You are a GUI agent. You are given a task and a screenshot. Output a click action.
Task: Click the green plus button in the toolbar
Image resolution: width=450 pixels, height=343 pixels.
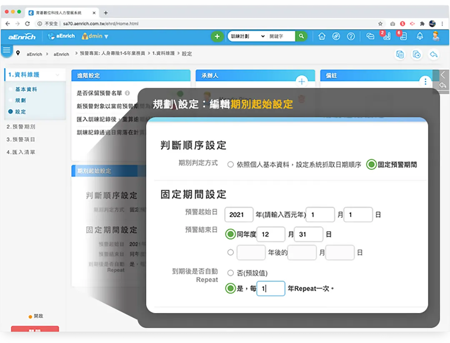[217, 37]
